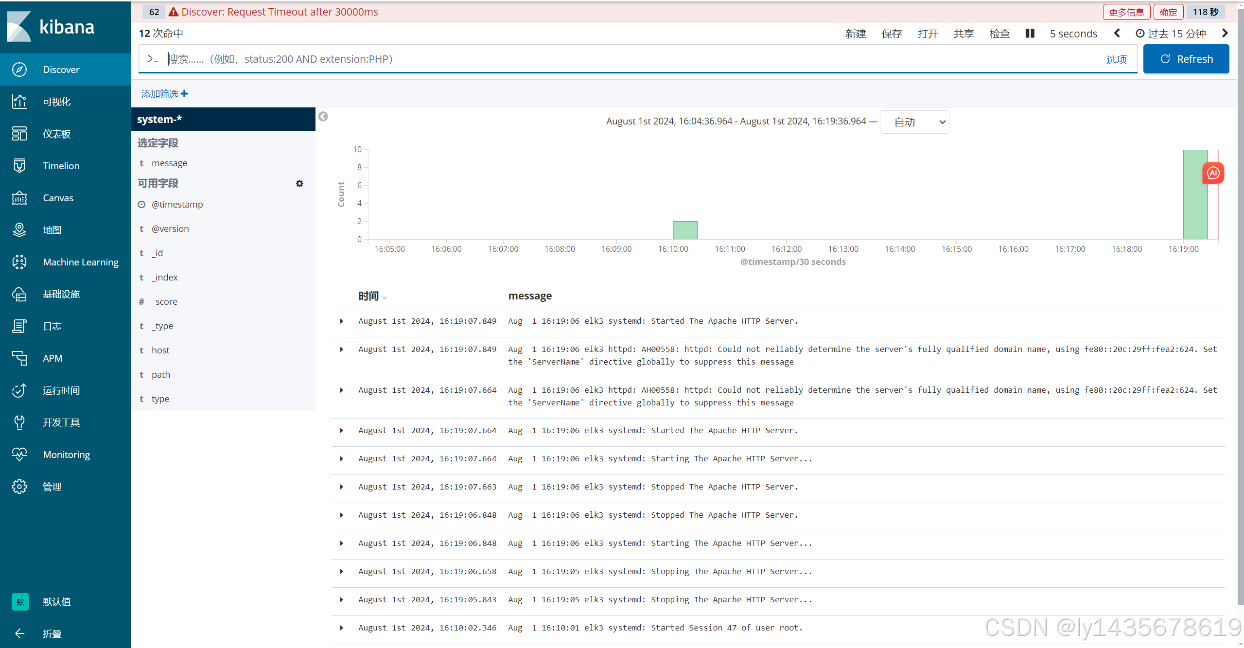Click 更多信息 in the error banner

(1126, 12)
